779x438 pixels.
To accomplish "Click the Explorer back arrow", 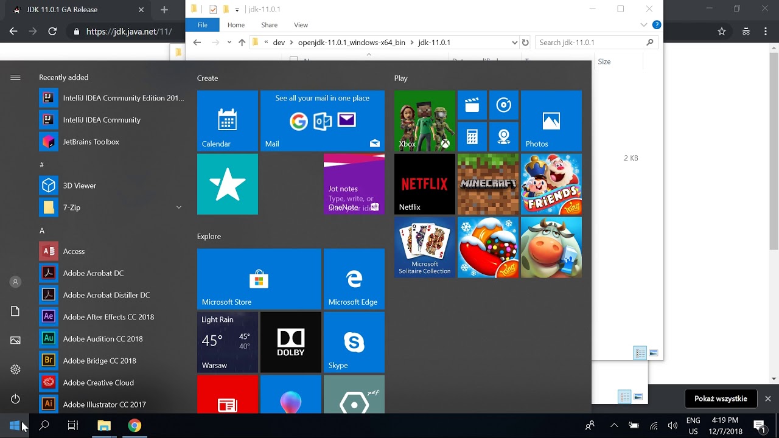I will tap(197, 43).
